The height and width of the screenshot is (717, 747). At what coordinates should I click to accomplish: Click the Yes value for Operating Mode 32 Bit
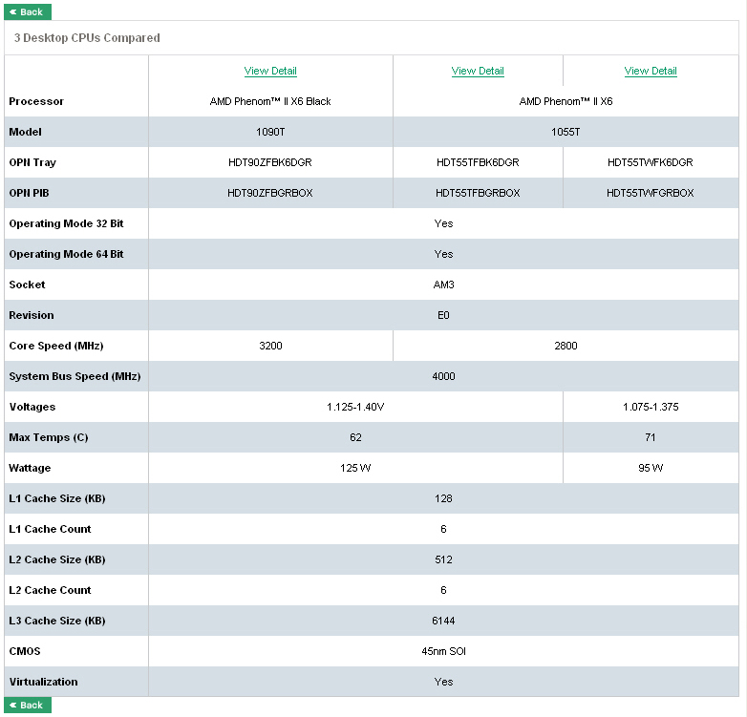pos(443,223)
